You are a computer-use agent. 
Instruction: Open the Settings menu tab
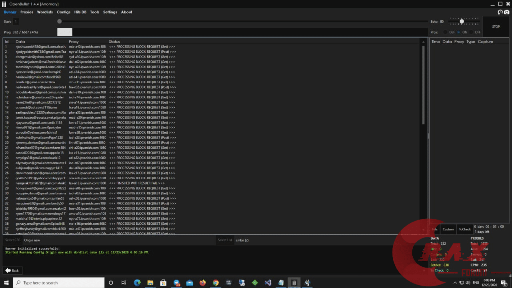pos(110,12)
